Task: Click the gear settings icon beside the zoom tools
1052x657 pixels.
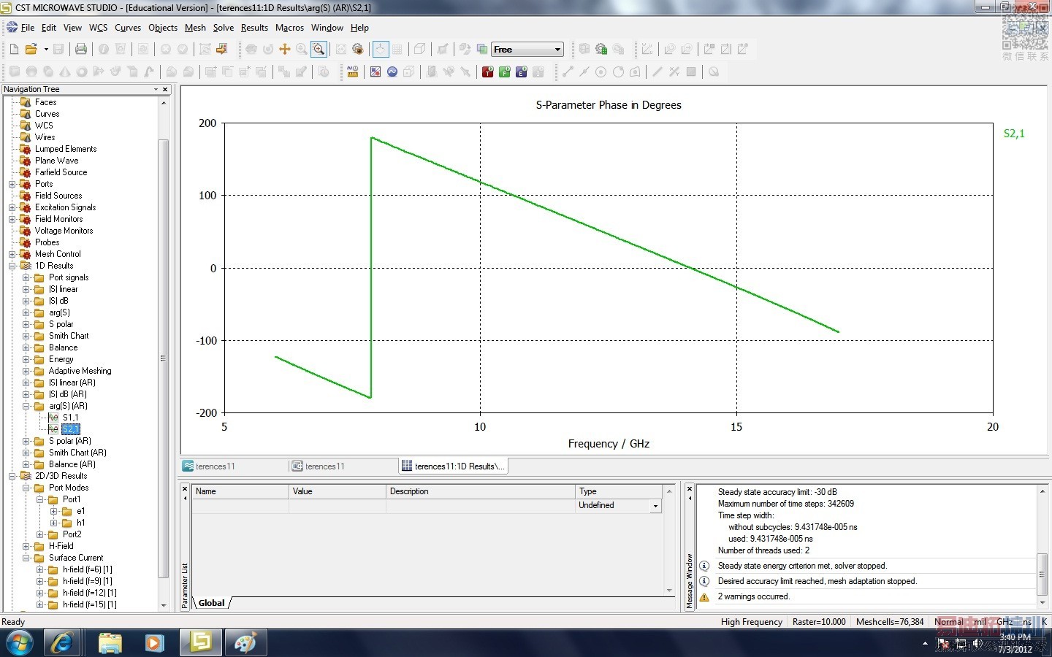Action: [358, 50]
